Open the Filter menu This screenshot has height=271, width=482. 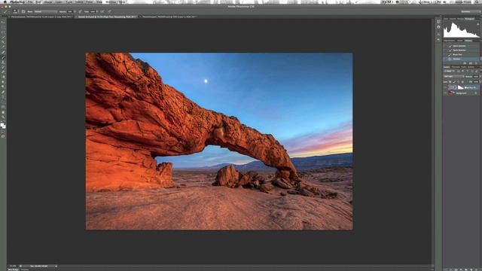(x=90, y=2)
